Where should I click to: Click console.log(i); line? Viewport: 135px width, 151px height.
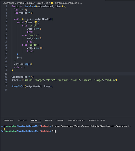click(x=24, y=64)
